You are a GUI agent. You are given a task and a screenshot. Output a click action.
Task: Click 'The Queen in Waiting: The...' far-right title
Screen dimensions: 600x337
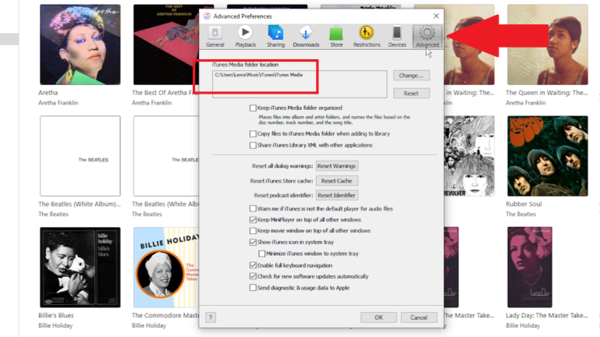tap(547, 93)
